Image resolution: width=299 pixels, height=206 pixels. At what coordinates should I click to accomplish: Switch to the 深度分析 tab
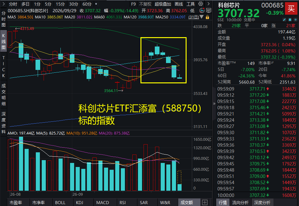point(262,203)
